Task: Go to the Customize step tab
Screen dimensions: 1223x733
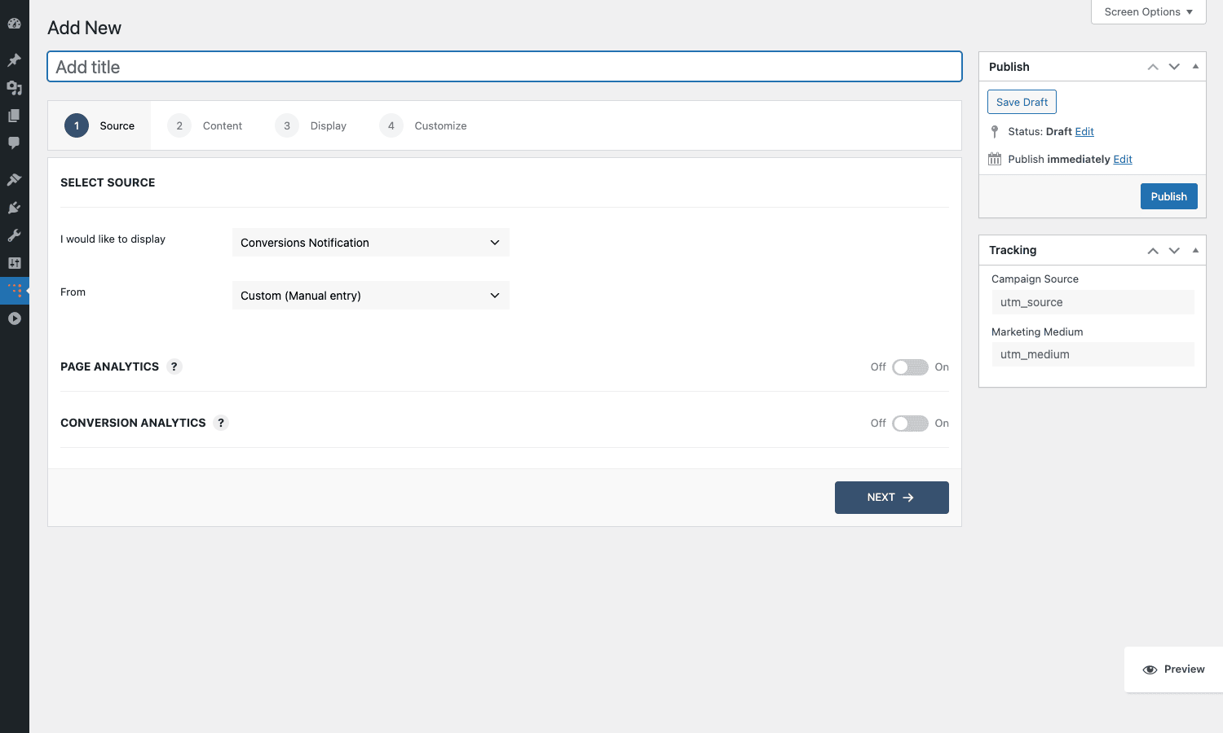Action: point(423,125)
